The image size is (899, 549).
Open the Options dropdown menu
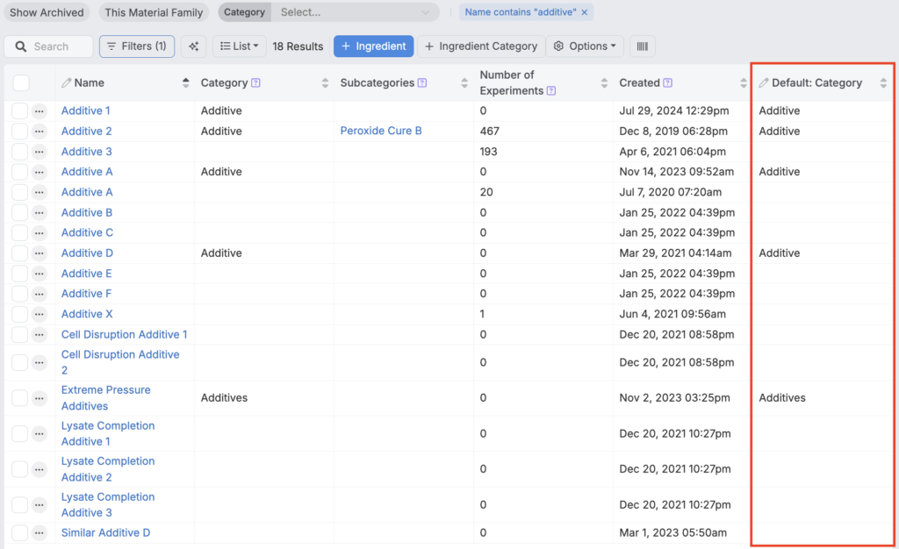pos(584,46)
